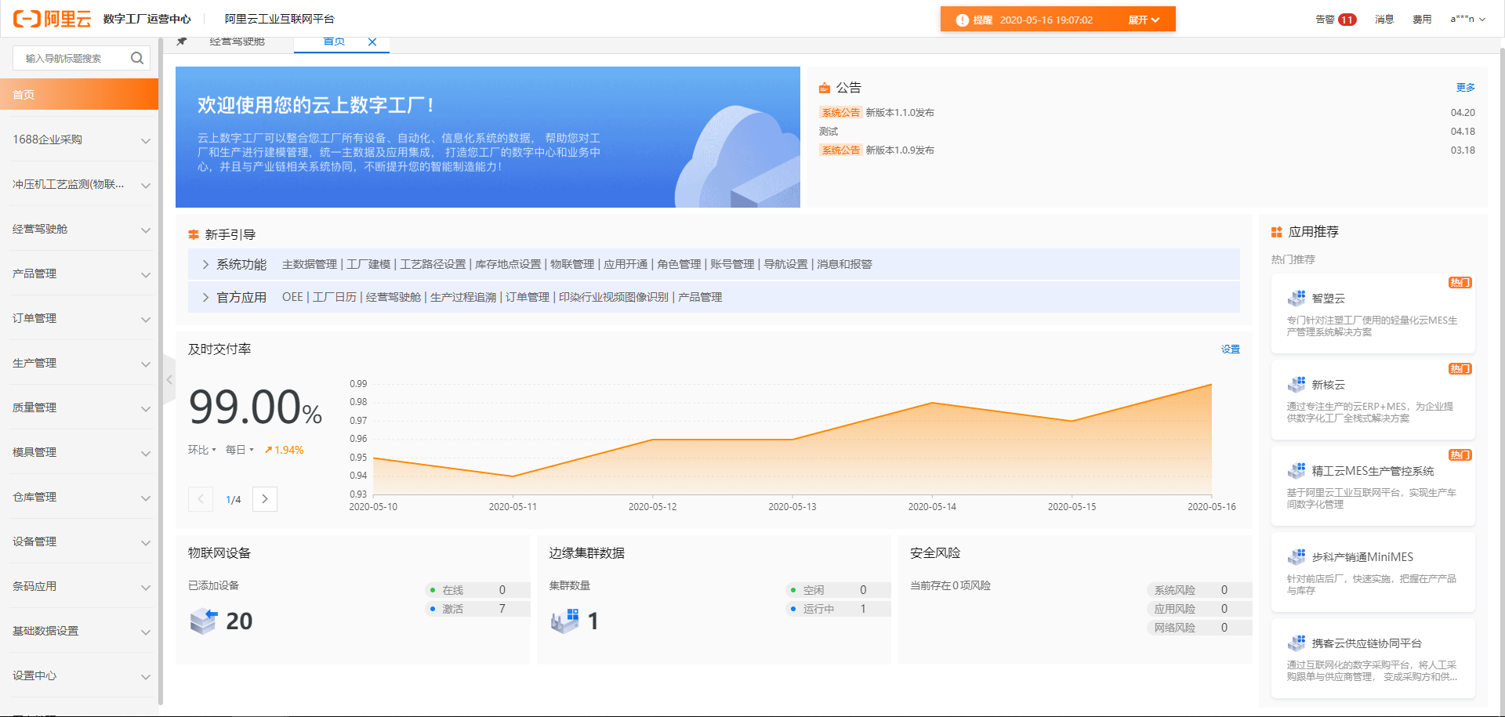
Task: Click the alarm badge showing 11
Action: (1347, 20)
